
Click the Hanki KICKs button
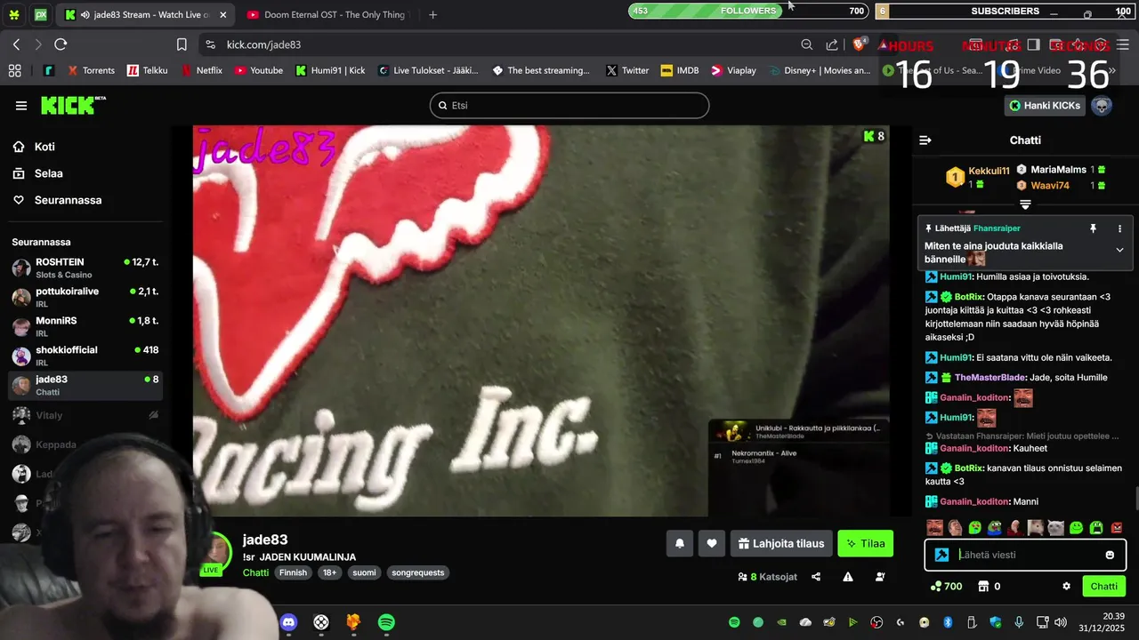click(1045, 106)
